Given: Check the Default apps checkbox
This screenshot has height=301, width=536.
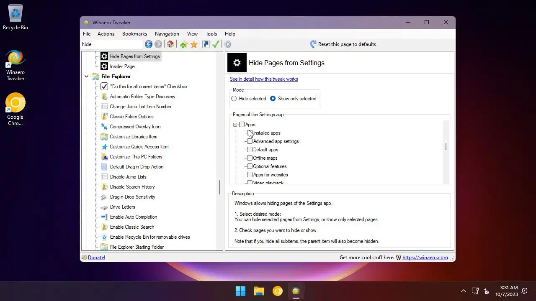Looking at the screenshot, I should coord(250,150).
